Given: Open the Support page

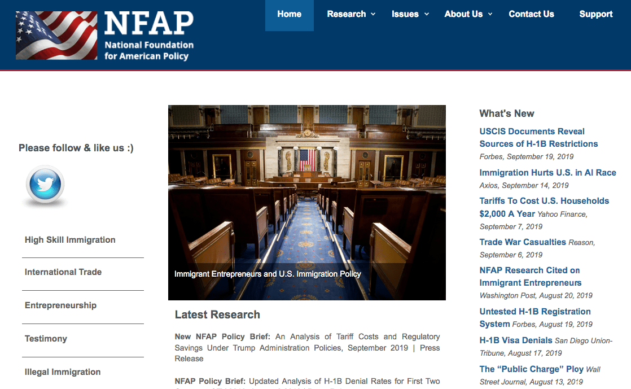Looking at the screenshot, I should [x=596, y=14].
